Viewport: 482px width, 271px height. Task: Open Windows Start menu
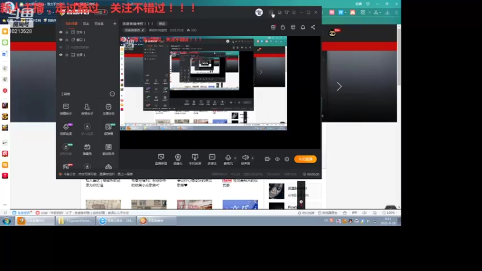pyautogui.click(x=7, y=220)
